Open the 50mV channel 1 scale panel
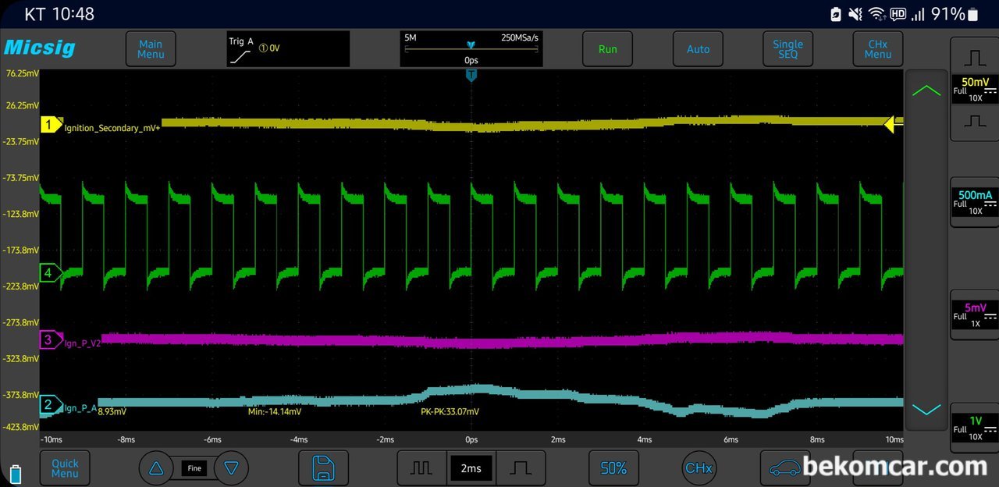999x487 pixels. coord(975,89)
